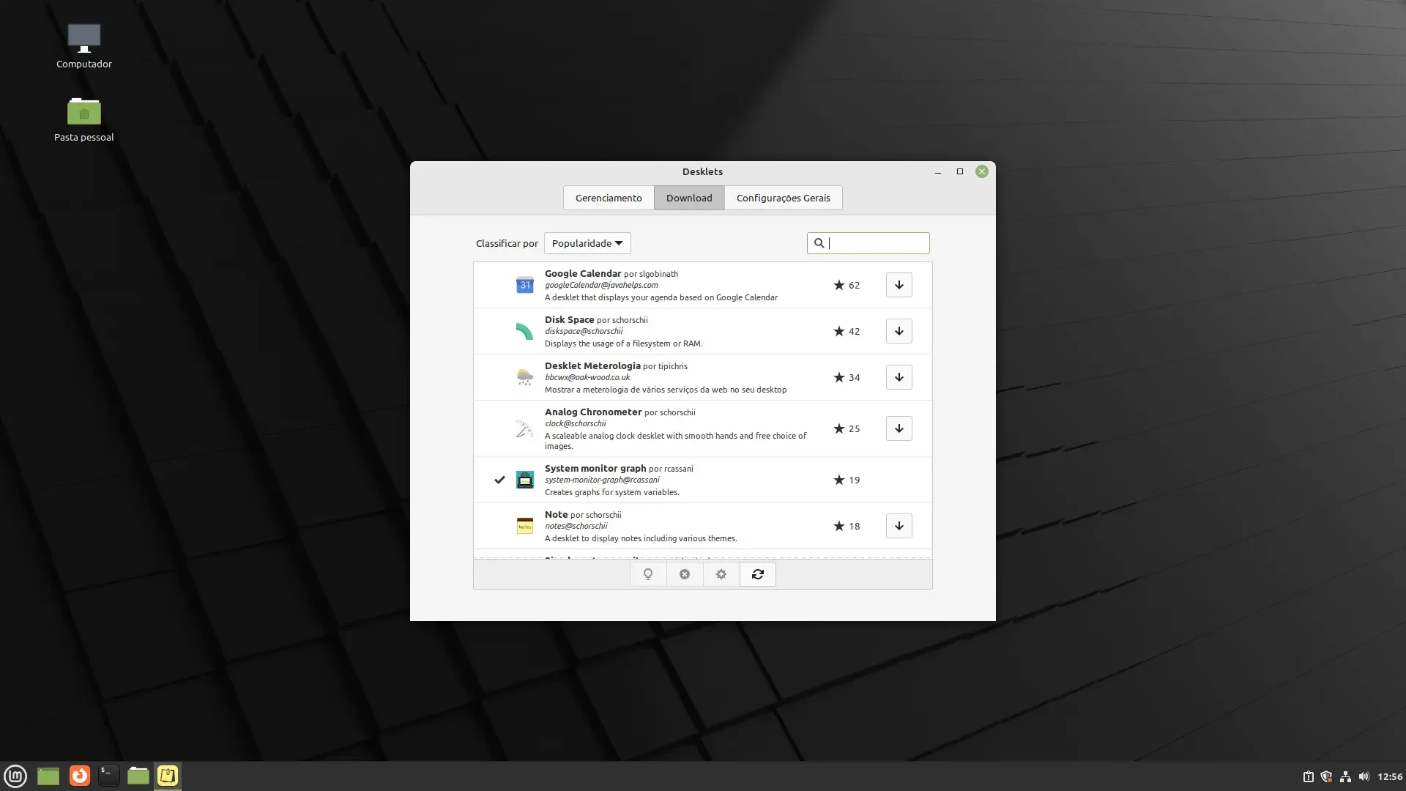Open the volume control in tray

(1364, 776)
